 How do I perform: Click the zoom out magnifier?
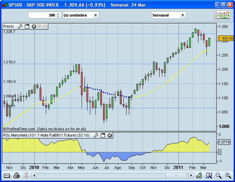point(218,175)
